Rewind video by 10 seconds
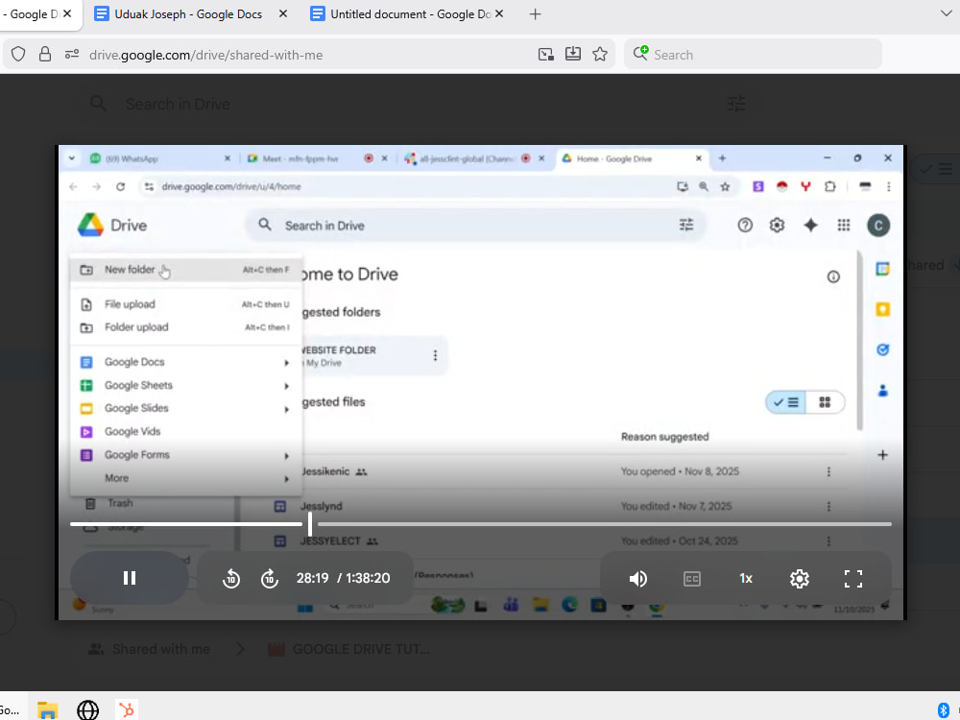The image size is (960, 720). pyautogui.click(x=230, y=579)
